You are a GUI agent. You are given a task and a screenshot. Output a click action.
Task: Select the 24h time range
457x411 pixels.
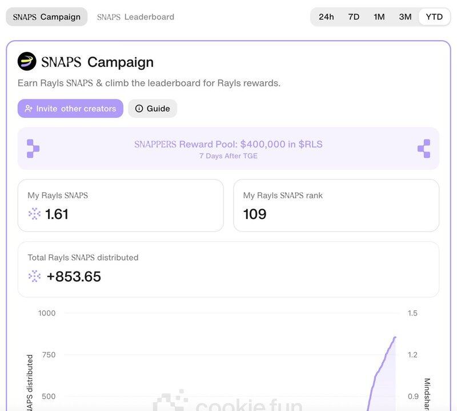326,17
